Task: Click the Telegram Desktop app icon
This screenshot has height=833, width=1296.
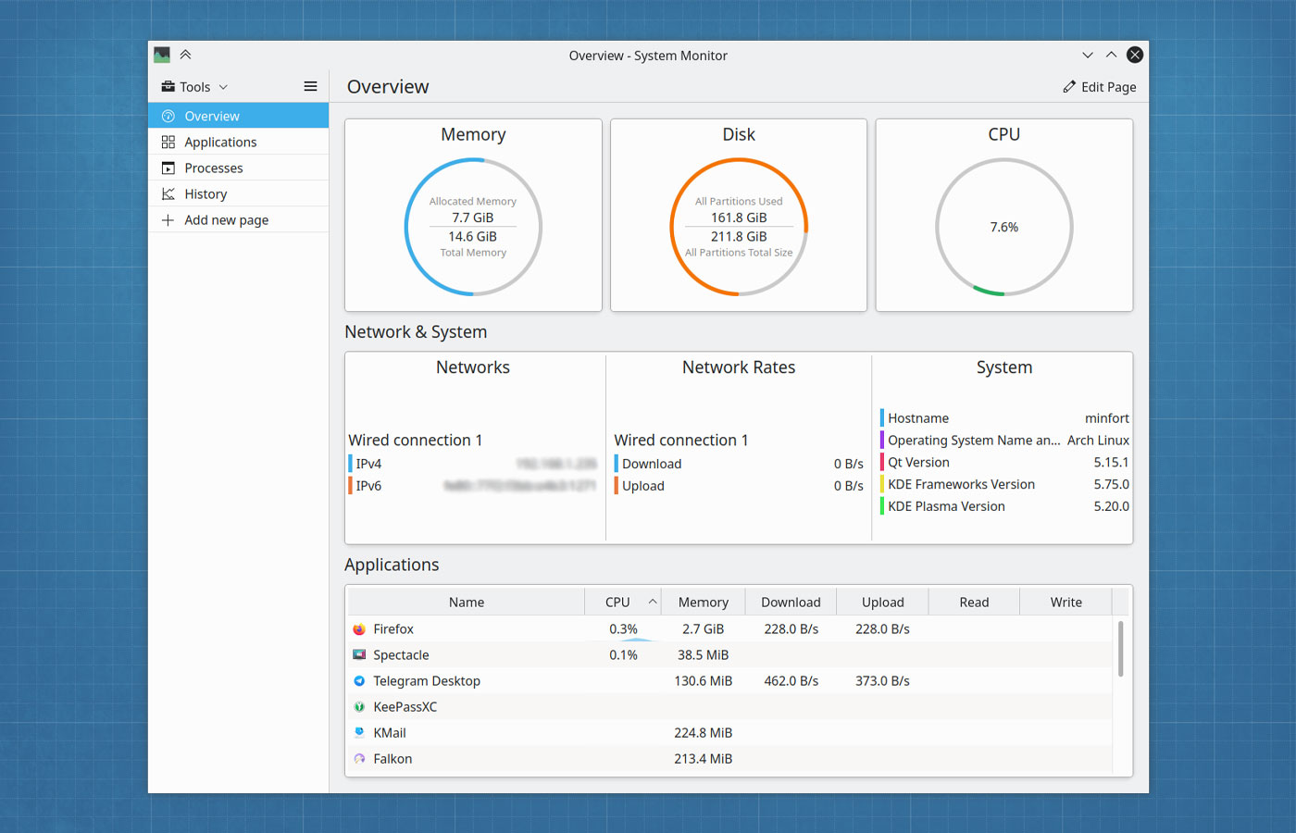Action: point(359,680)
